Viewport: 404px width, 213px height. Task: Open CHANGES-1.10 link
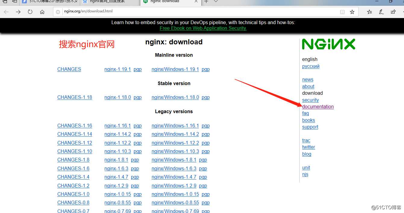(75, 151)
